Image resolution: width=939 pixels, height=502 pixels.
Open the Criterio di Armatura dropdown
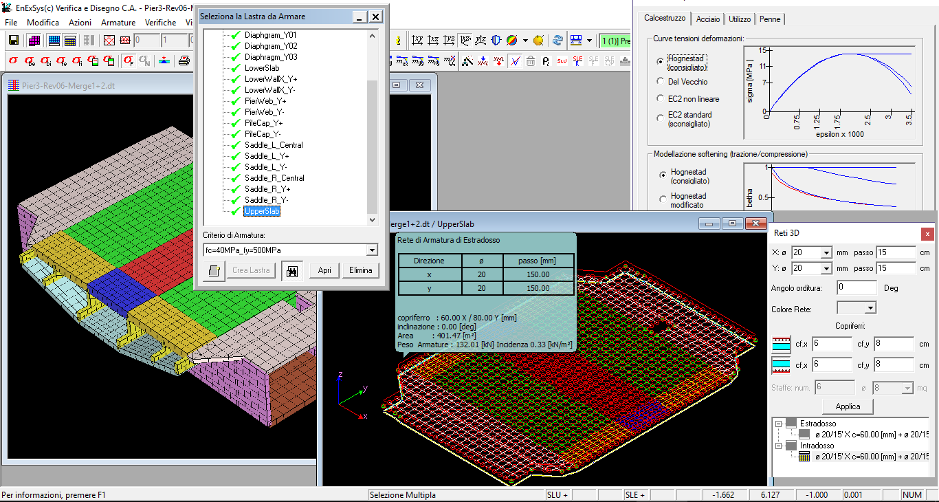(x=372, y=250)
